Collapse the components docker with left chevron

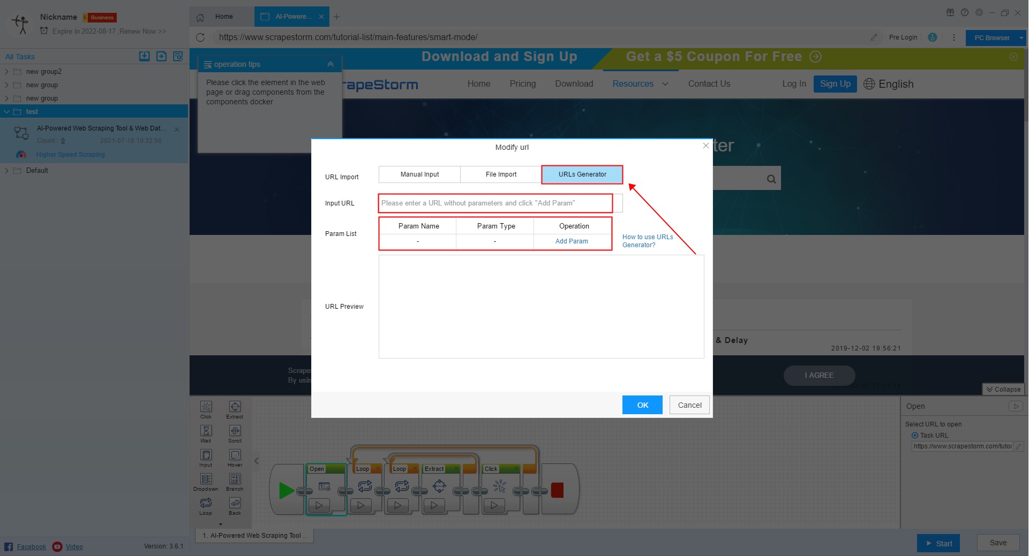coord(257,461)
